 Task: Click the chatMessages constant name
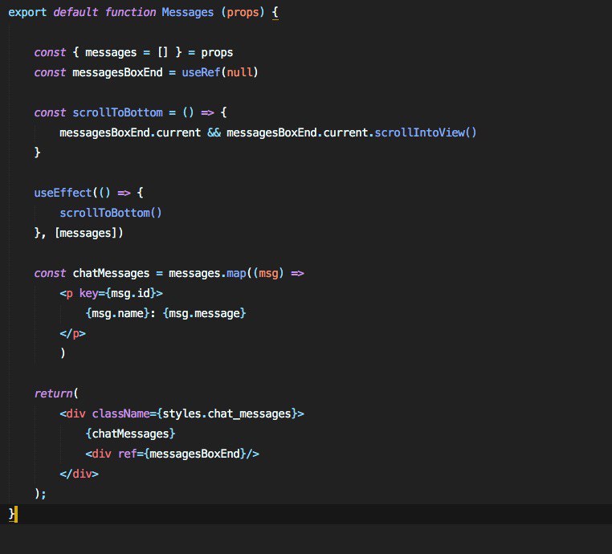[x=111, y=273]
